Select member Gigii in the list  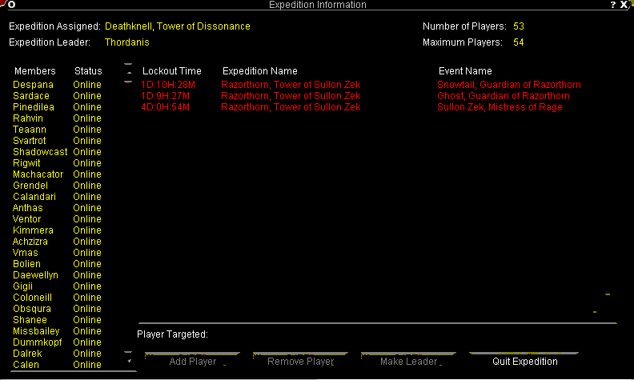22,286
